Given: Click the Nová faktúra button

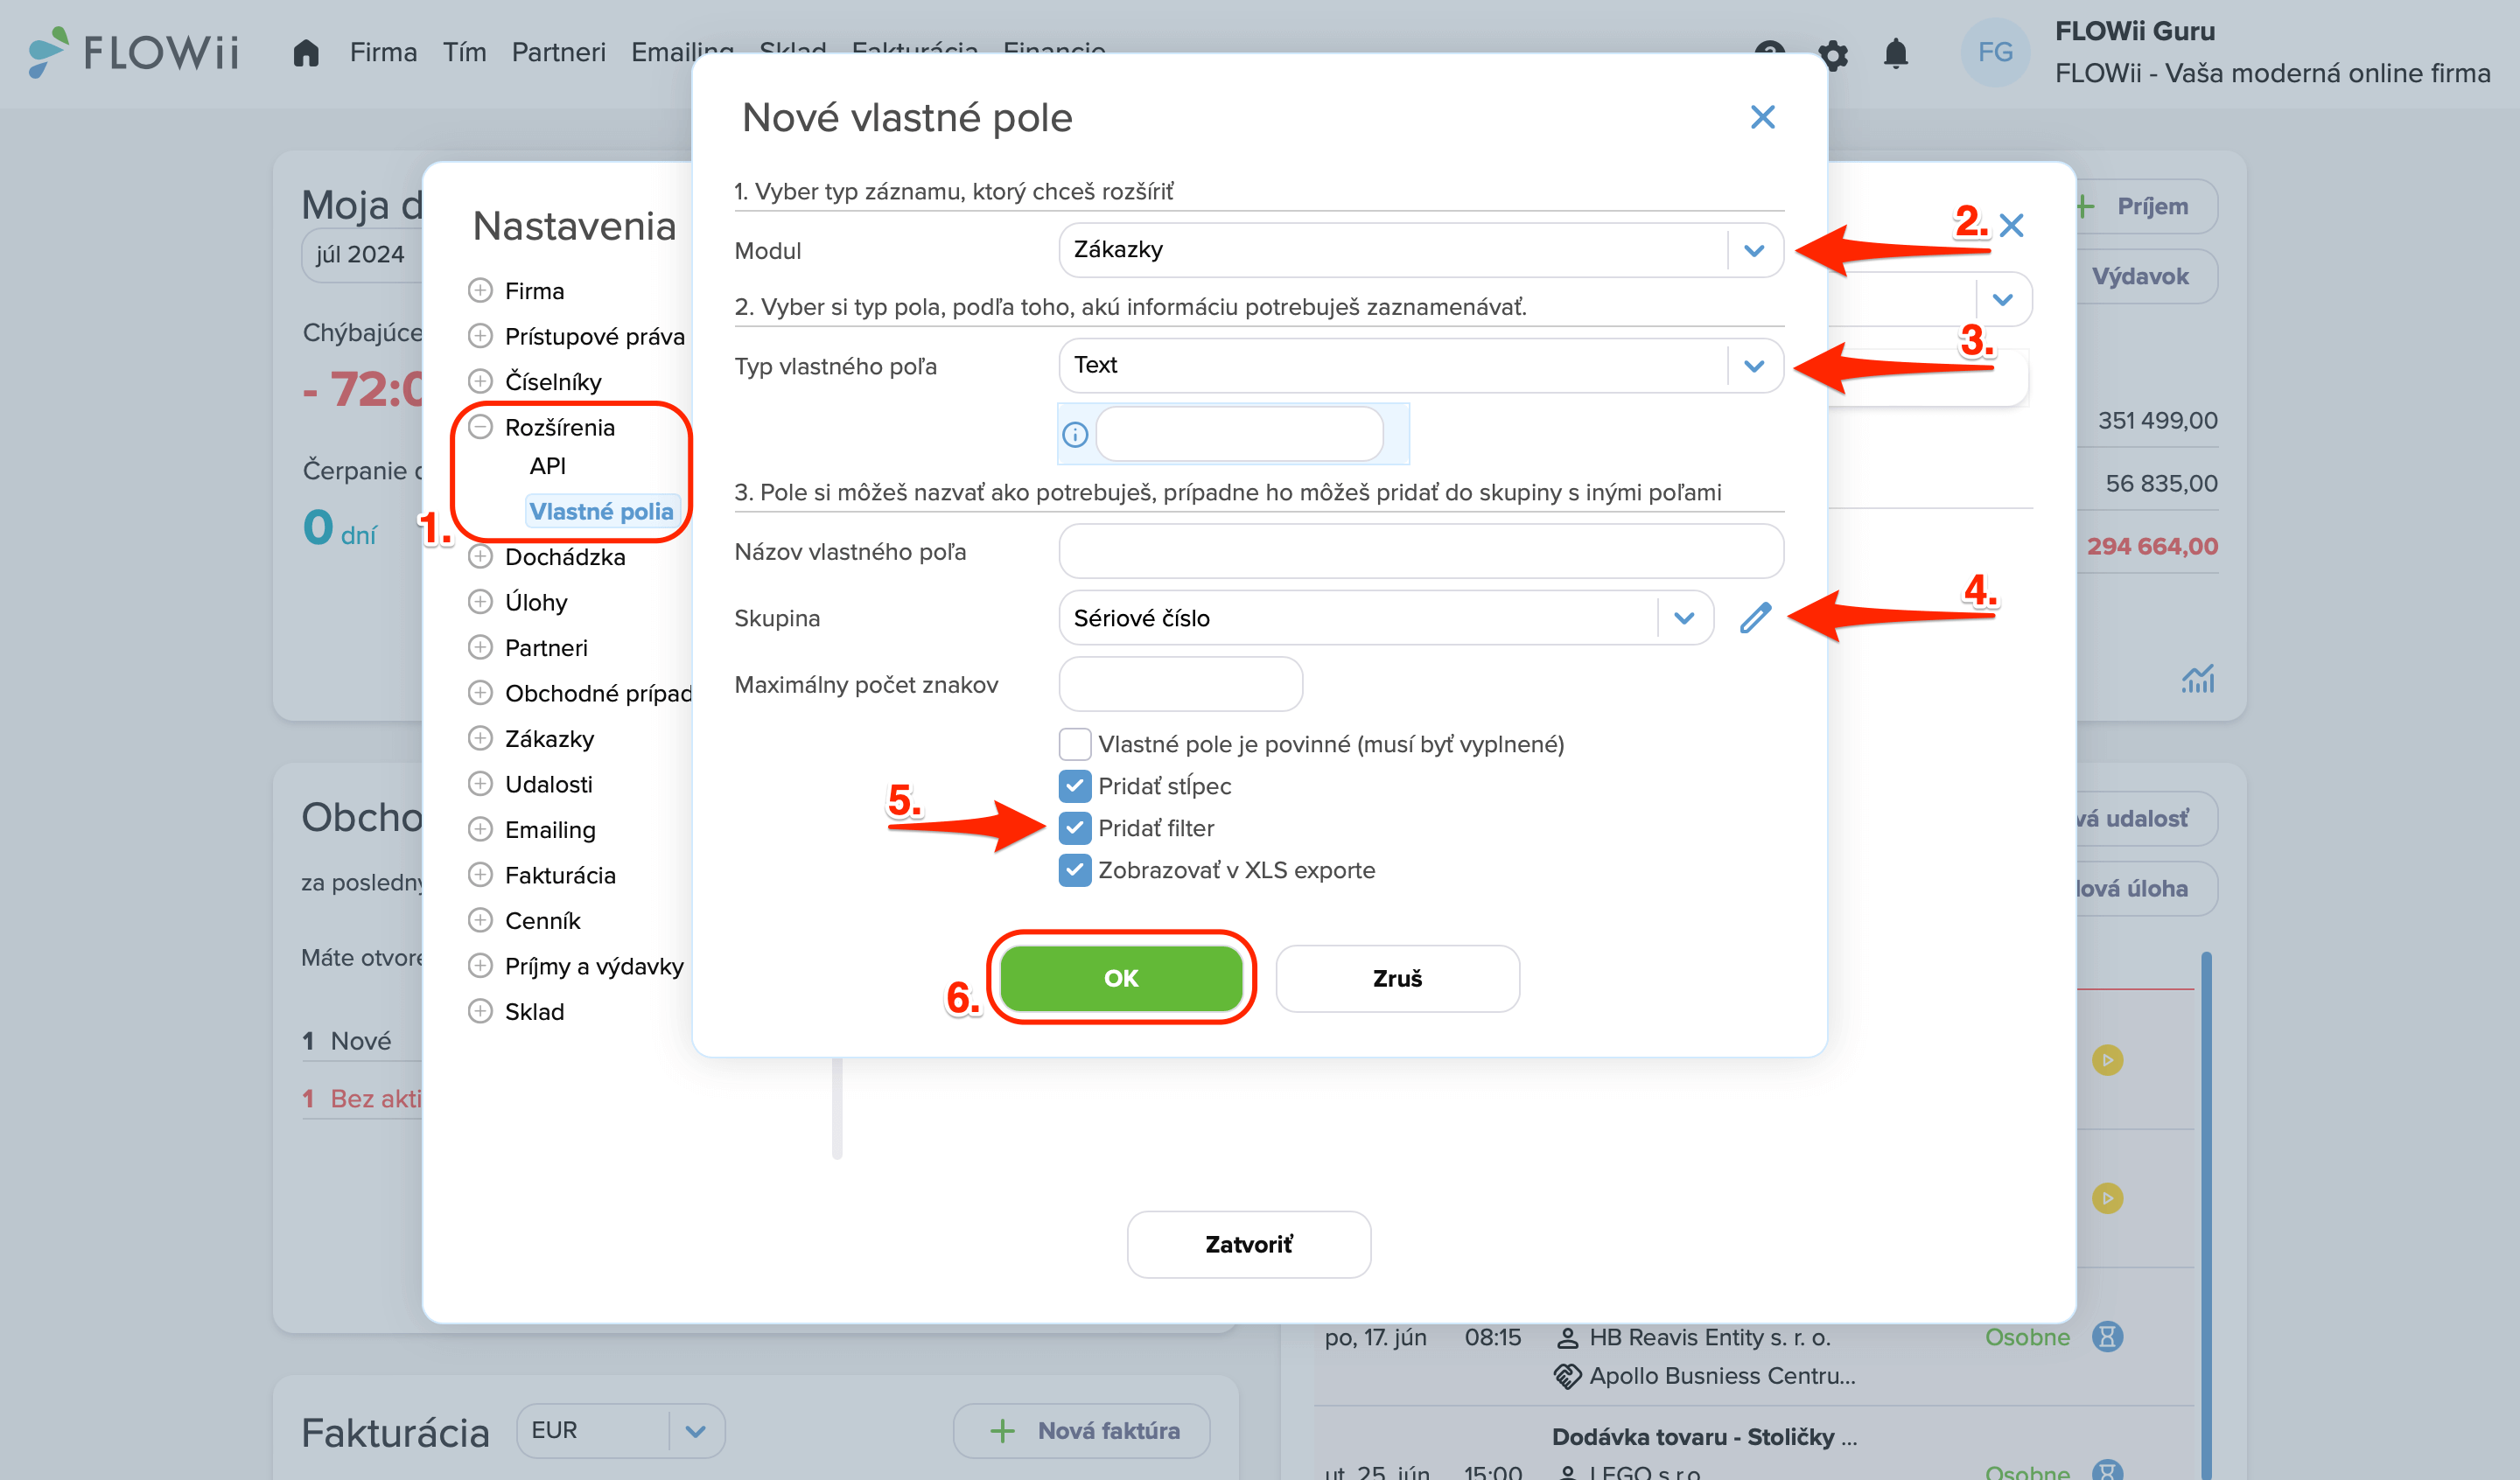Looking at the screenshot, I should pos(1081,1431).
